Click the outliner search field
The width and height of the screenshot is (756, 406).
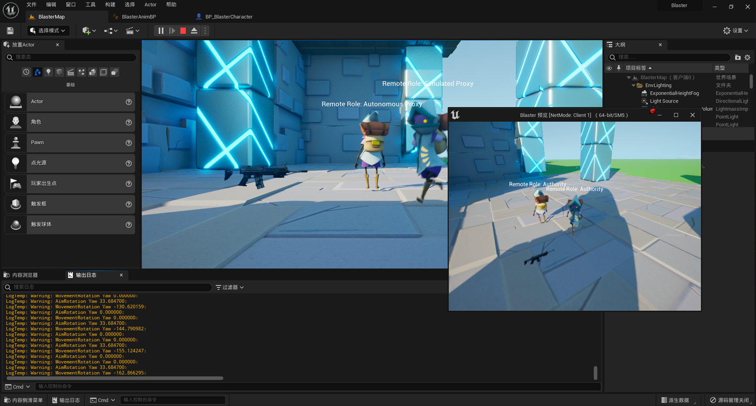[x=668, y=57]
